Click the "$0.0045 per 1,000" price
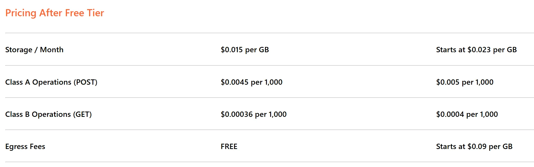This screenshot has height=167, width=534. [x=251, y=82]
